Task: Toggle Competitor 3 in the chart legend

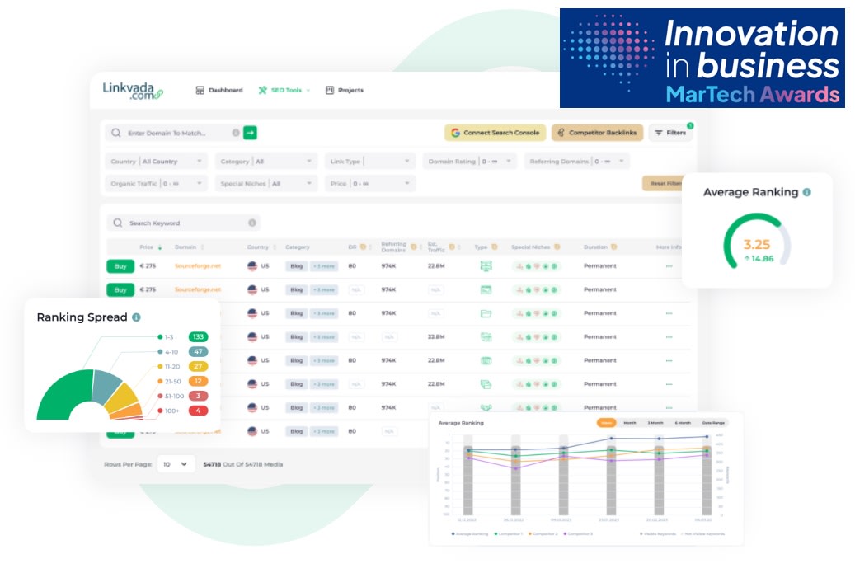Action: point(578,533)
